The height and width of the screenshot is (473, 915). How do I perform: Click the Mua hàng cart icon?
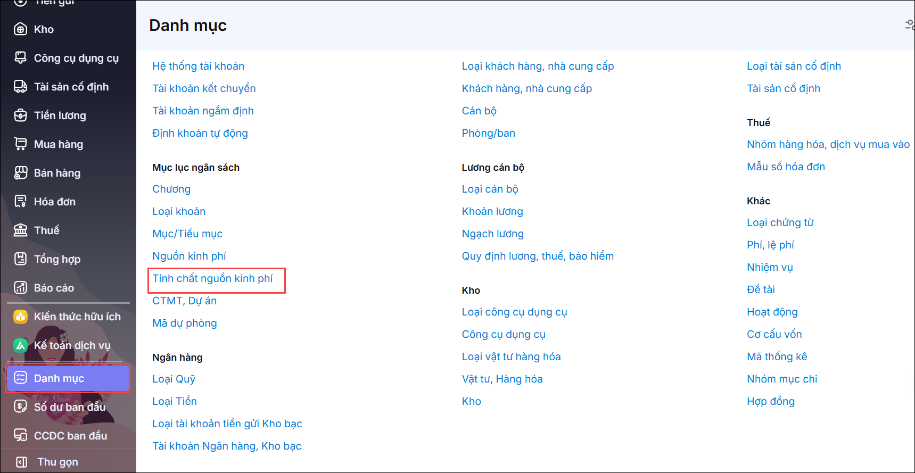20,144
